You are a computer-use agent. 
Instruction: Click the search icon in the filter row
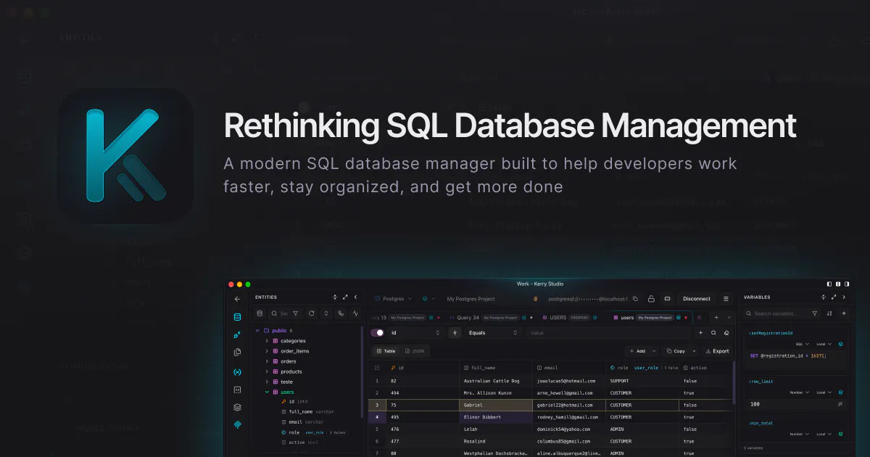713,333
